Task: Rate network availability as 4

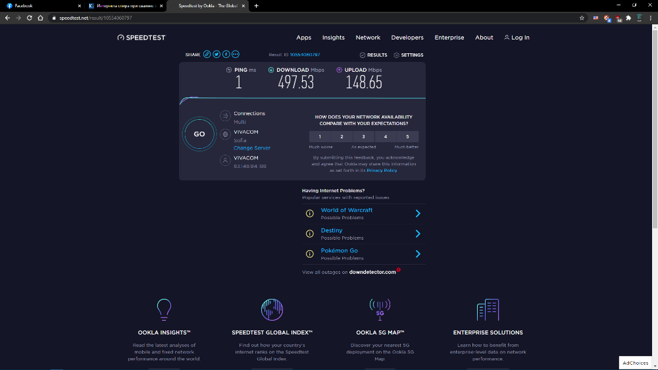Action: pos(385,136)
